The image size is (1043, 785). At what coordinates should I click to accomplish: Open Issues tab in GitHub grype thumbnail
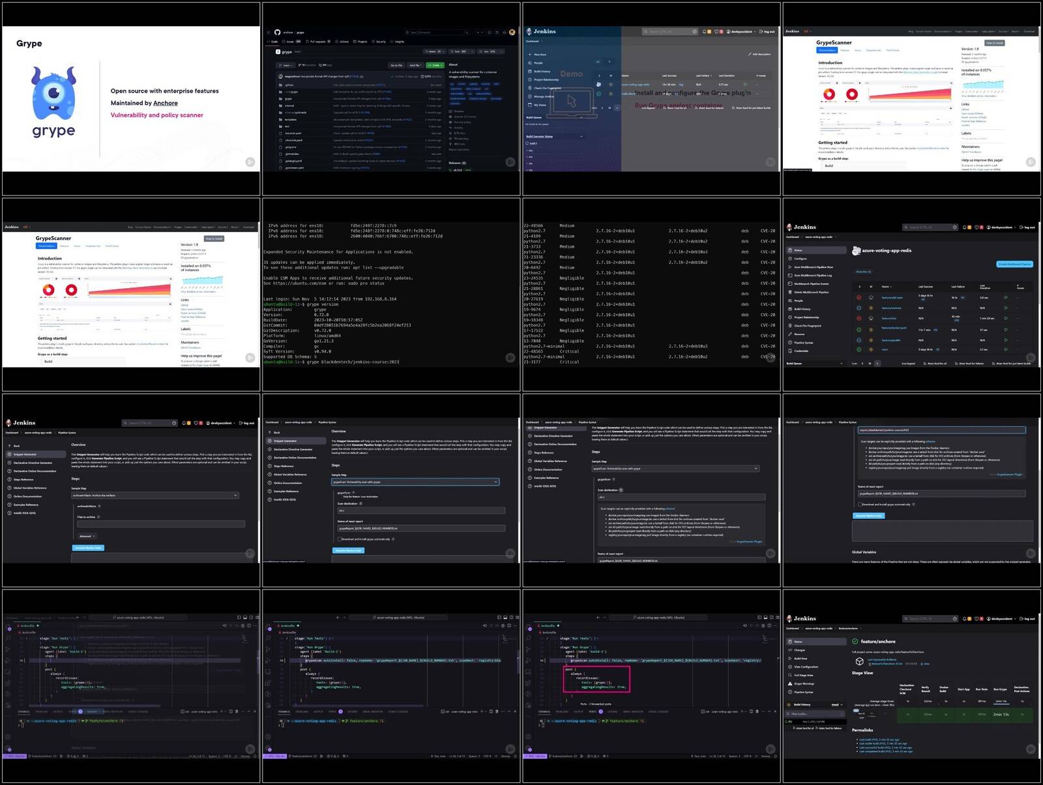pyautogui.click(x=291, y=42)
